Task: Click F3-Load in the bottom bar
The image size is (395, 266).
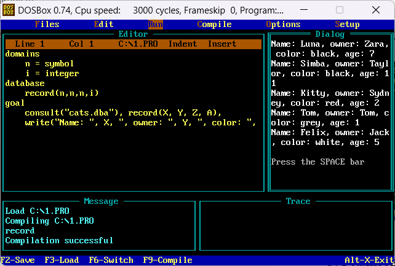Action: tap(62, 260)
